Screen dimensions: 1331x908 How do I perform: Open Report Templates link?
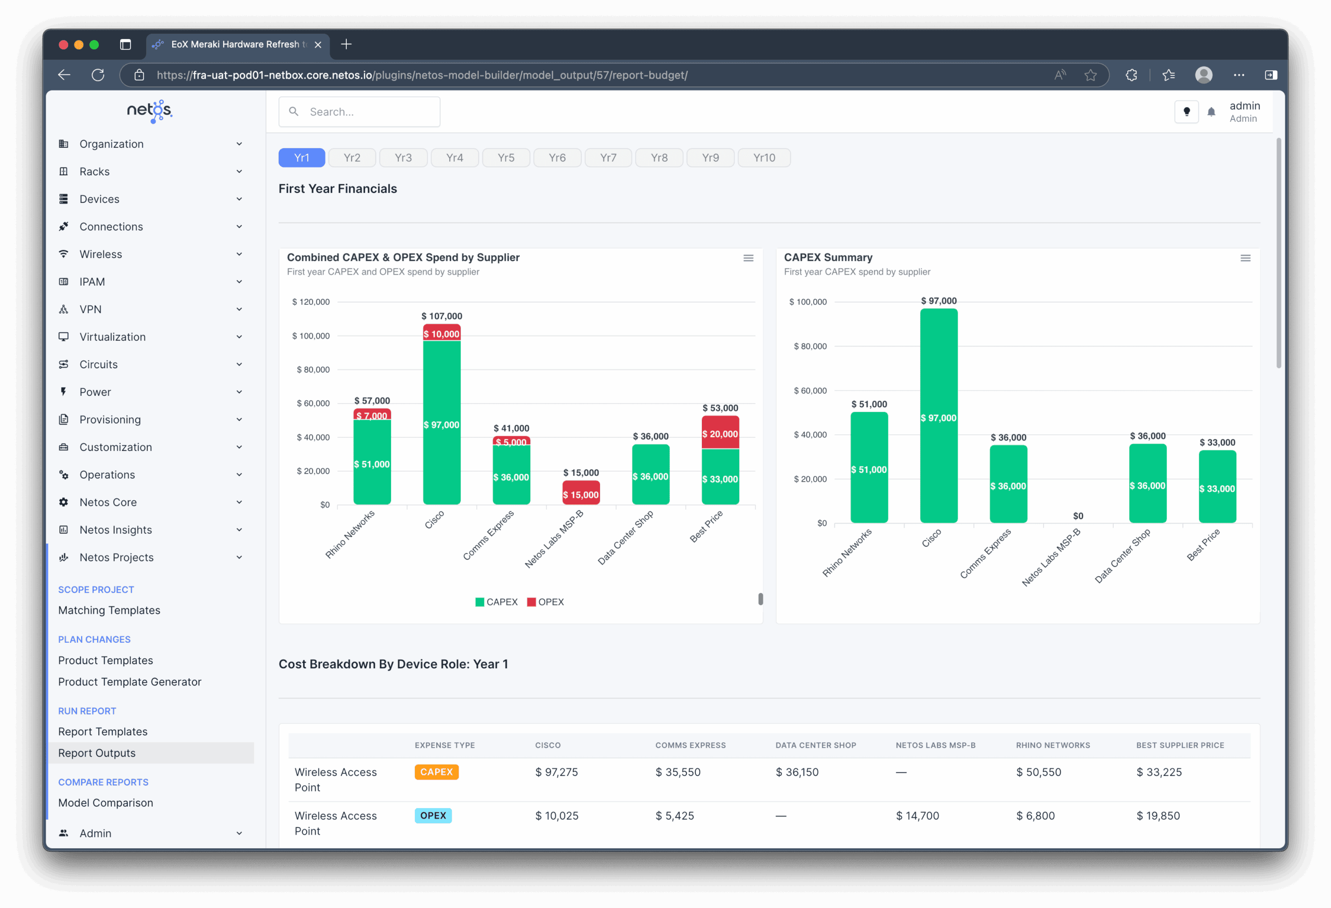click(x=103, y=732)
